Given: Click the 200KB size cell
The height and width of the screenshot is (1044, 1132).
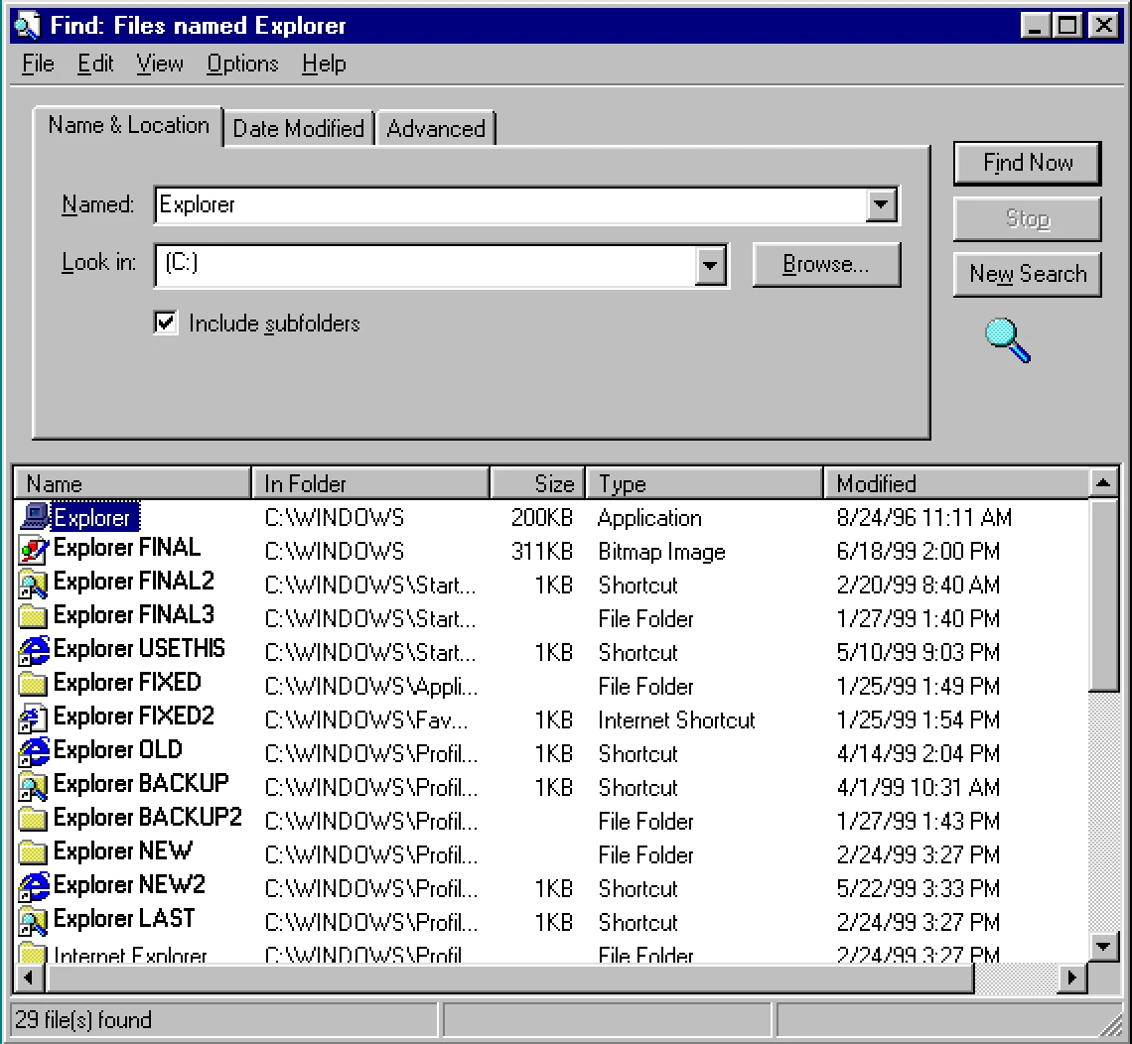Looking at the screenshot, I should pyautogui.click(x=541, y=517).
